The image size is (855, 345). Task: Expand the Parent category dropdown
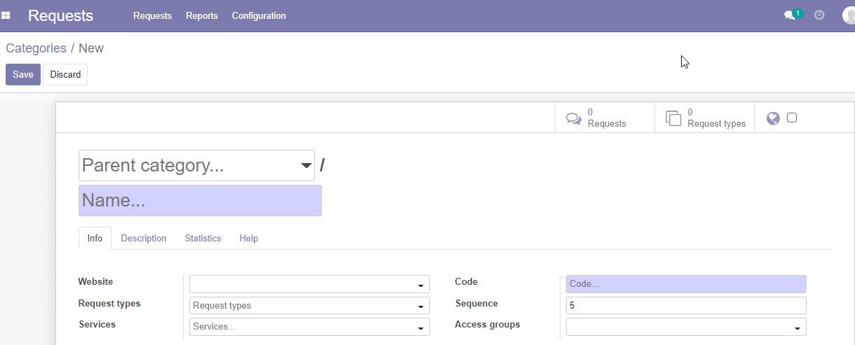click(306, 166)
